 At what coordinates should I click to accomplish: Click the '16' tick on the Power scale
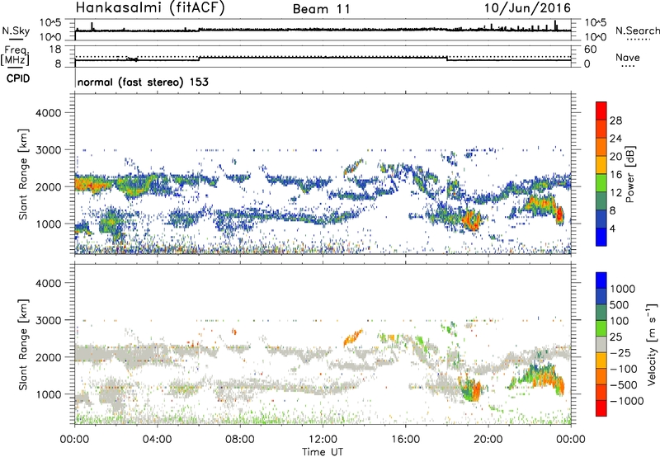pos(615,175)
